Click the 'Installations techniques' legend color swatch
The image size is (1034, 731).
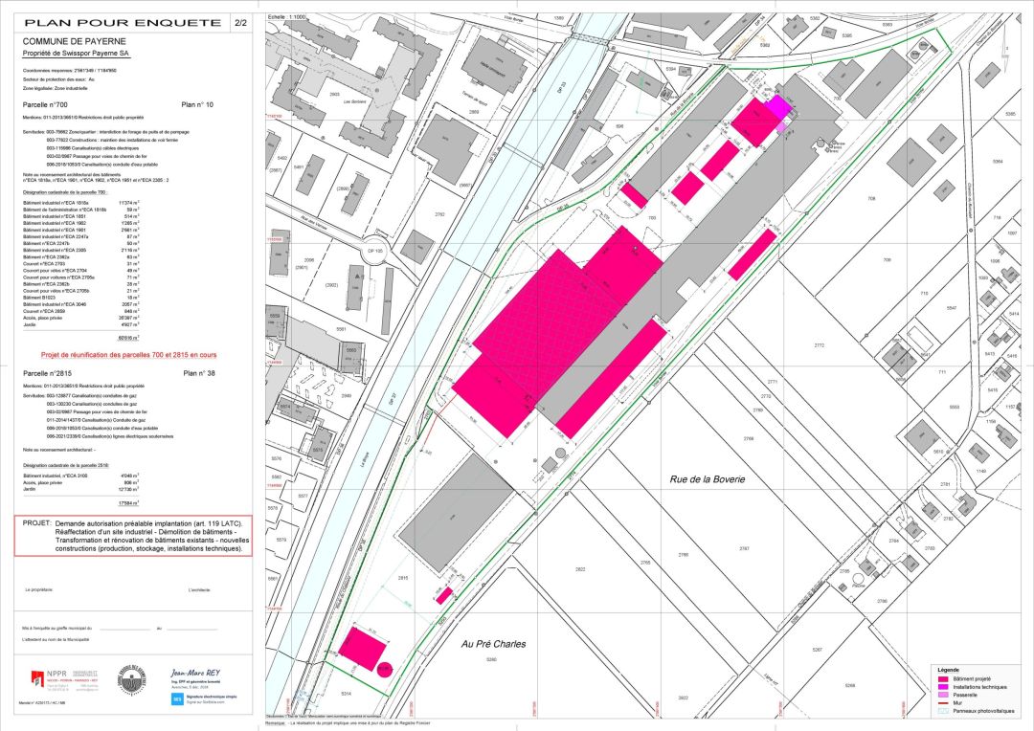click(x=943, y=687)
